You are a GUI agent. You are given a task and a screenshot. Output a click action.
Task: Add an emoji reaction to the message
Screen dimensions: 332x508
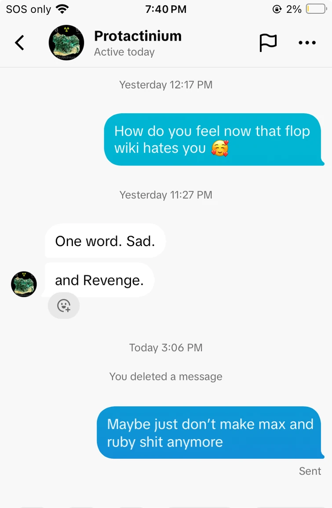point(64,306)
